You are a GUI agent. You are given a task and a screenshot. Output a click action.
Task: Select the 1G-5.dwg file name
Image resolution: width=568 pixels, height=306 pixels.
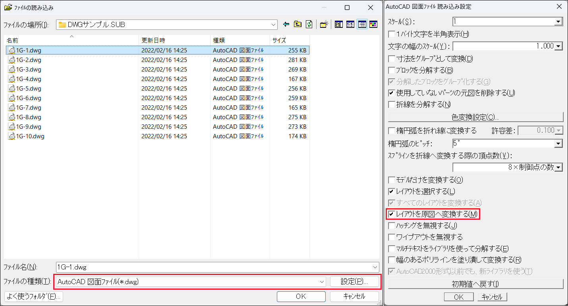(x=29, y=89)
